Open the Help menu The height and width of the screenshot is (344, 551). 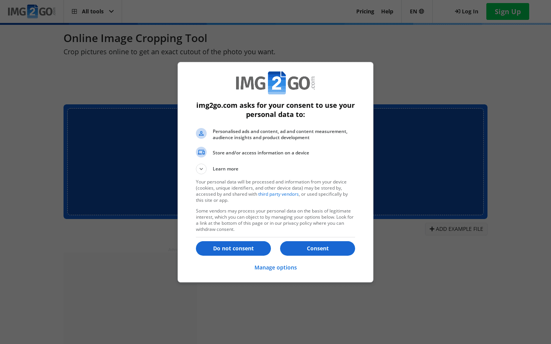click(387, 11)
